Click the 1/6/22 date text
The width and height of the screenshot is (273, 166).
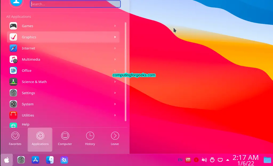click(x=246, y=163)
